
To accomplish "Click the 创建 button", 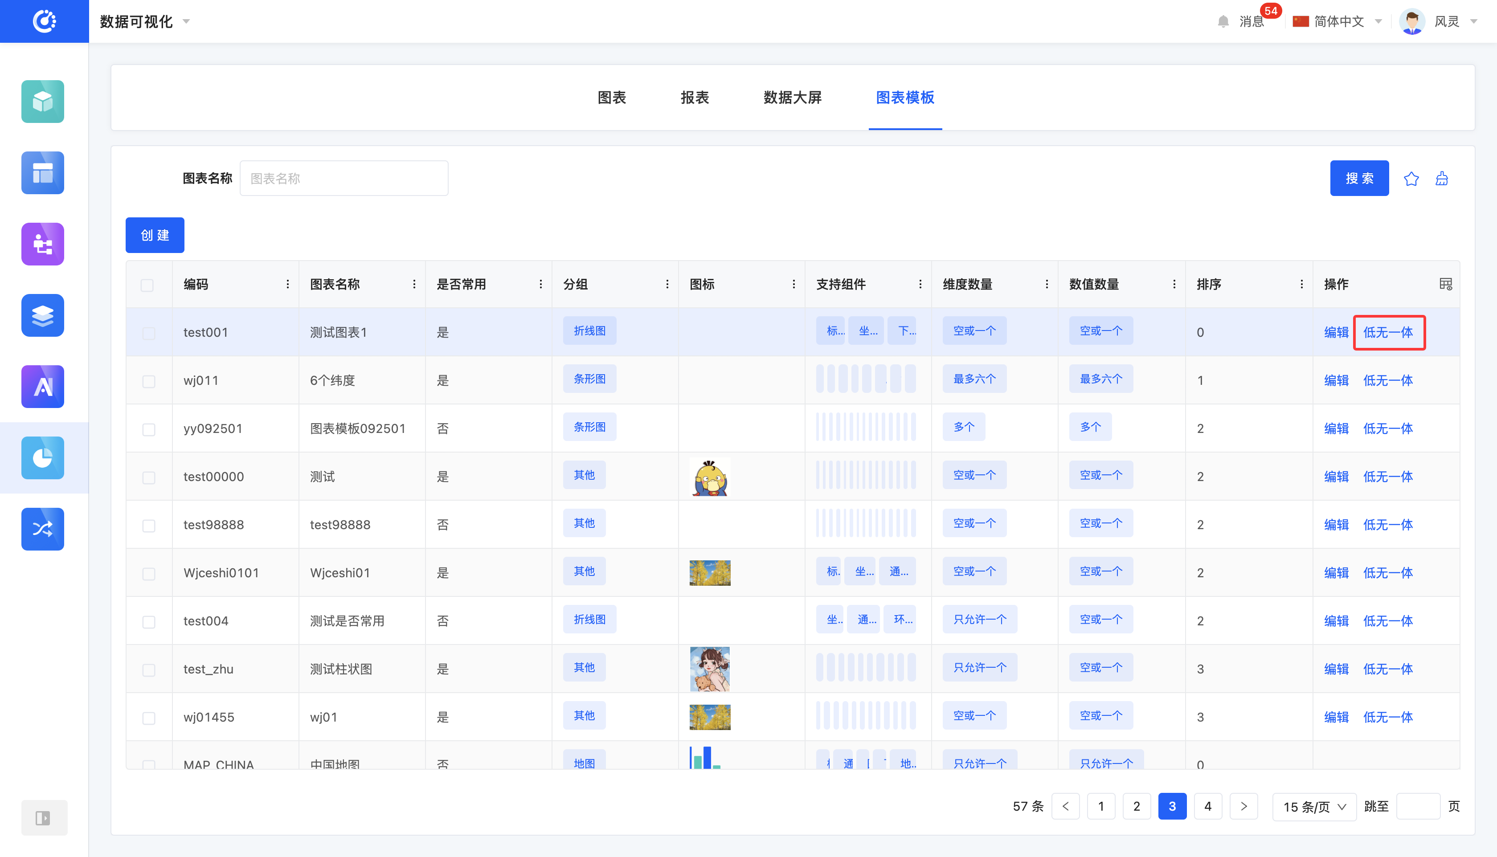I will tap(155, 235).
